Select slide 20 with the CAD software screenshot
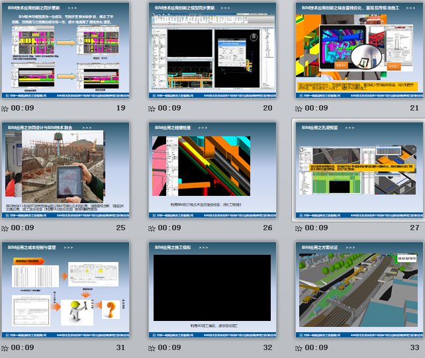Image resolution: width=425 pixels, height=358 pixels. [x=212, y=50]
